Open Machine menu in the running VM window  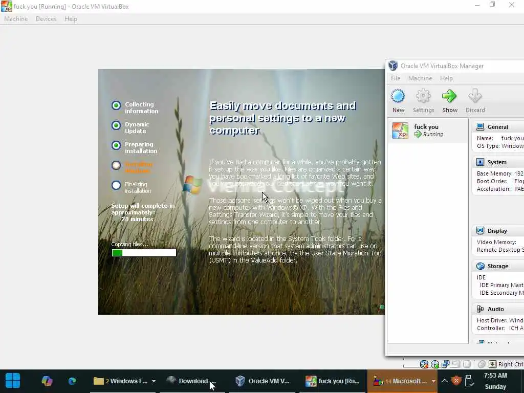coord(16,19)
